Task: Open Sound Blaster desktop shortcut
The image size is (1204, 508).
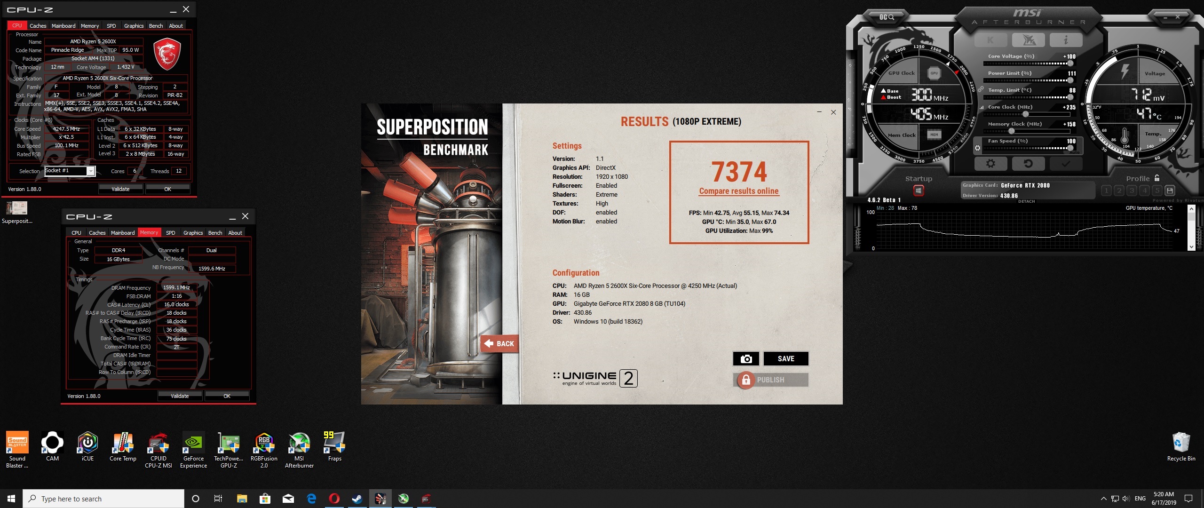Action: point(17,450)
